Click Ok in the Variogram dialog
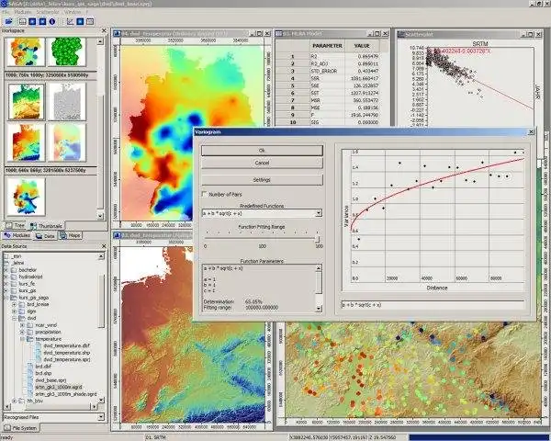The height and width of the screenshot is (441, 551). pos(262,151)
